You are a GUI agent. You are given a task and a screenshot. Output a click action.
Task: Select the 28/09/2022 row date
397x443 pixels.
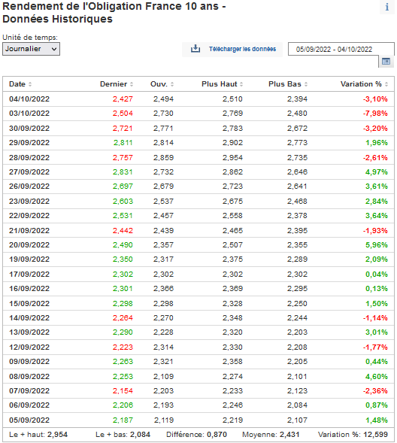[29, 158]
